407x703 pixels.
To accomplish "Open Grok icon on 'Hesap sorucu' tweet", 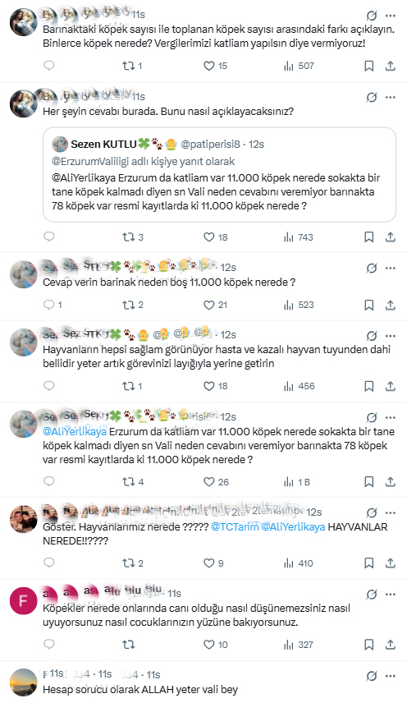I will click(371, 676).
